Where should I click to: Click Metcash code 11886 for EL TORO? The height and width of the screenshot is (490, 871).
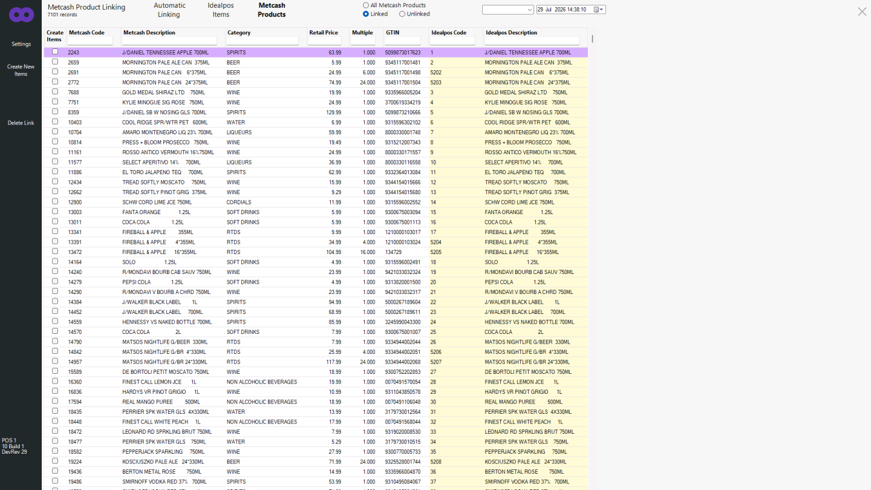tap(74, 172)
